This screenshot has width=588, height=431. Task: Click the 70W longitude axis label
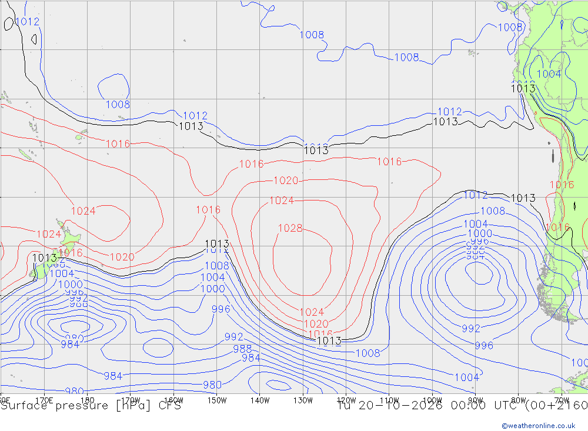(x=562, y=400)
